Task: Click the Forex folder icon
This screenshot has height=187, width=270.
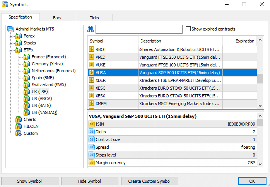Action: pos(19,36)
